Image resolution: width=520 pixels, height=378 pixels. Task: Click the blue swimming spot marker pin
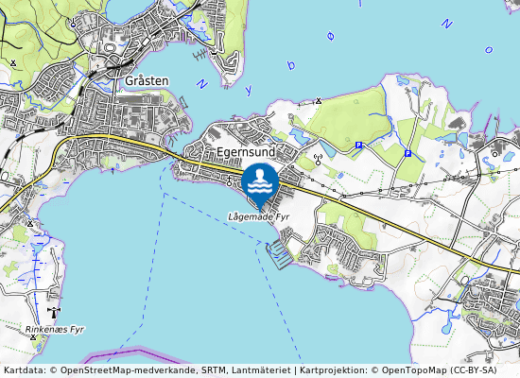pos(260,187)
